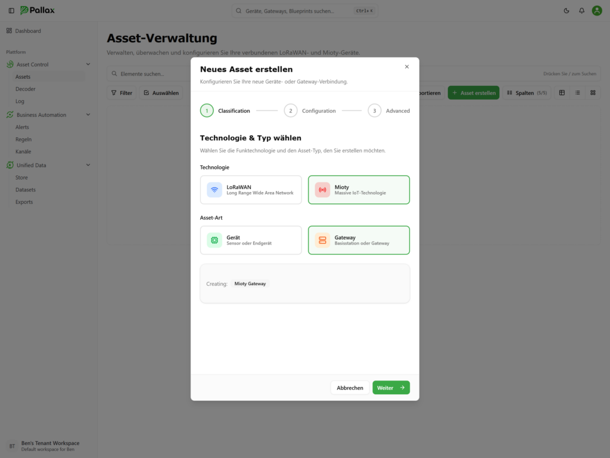Screen dimensions: 610x458
Task: Toggle the sidebar collapse icon
Action: tap(11, 11)
